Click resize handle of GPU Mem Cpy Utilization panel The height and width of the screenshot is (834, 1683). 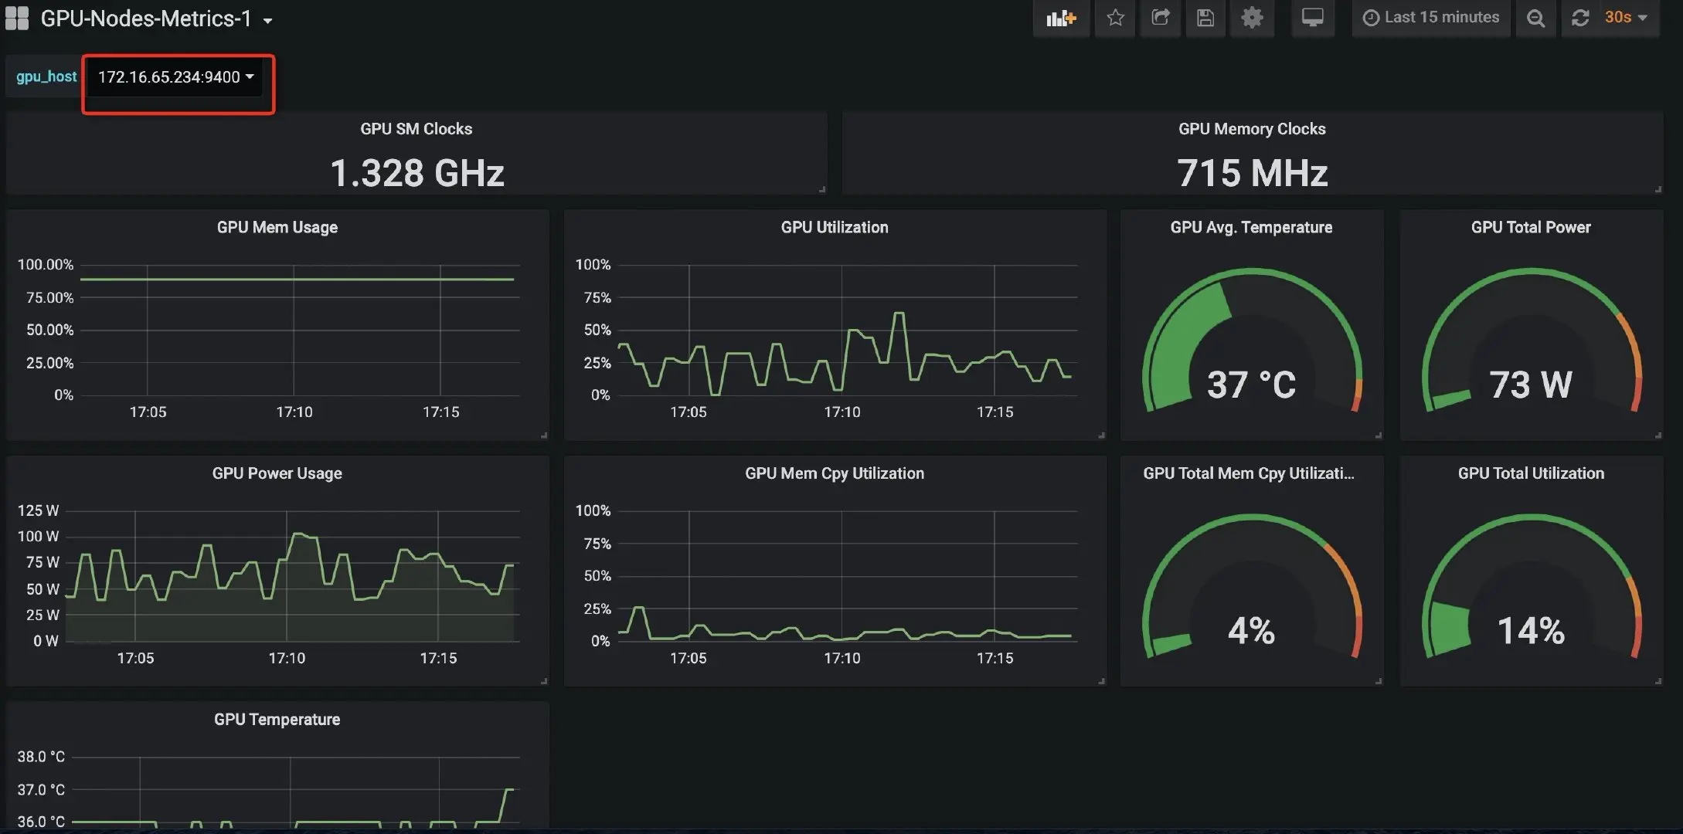1101,681
